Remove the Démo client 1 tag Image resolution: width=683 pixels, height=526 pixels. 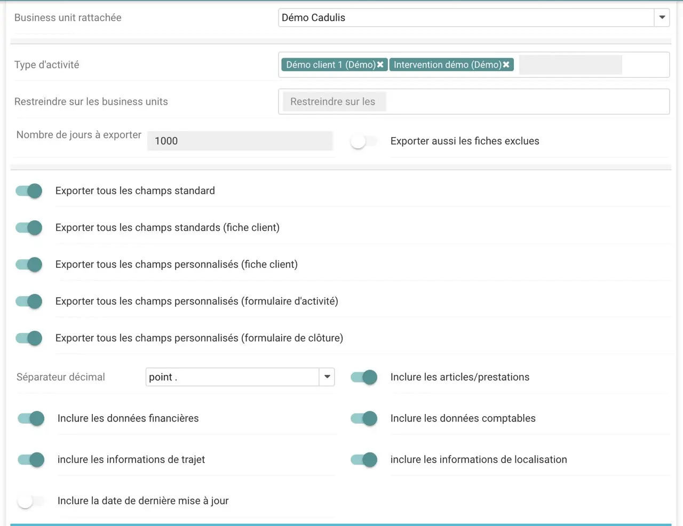[x=380, y=65]
